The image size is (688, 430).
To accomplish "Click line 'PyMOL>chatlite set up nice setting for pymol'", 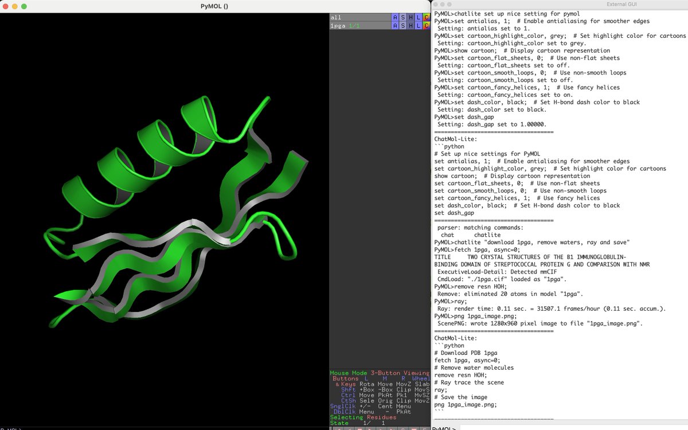I will coord(506,14).
